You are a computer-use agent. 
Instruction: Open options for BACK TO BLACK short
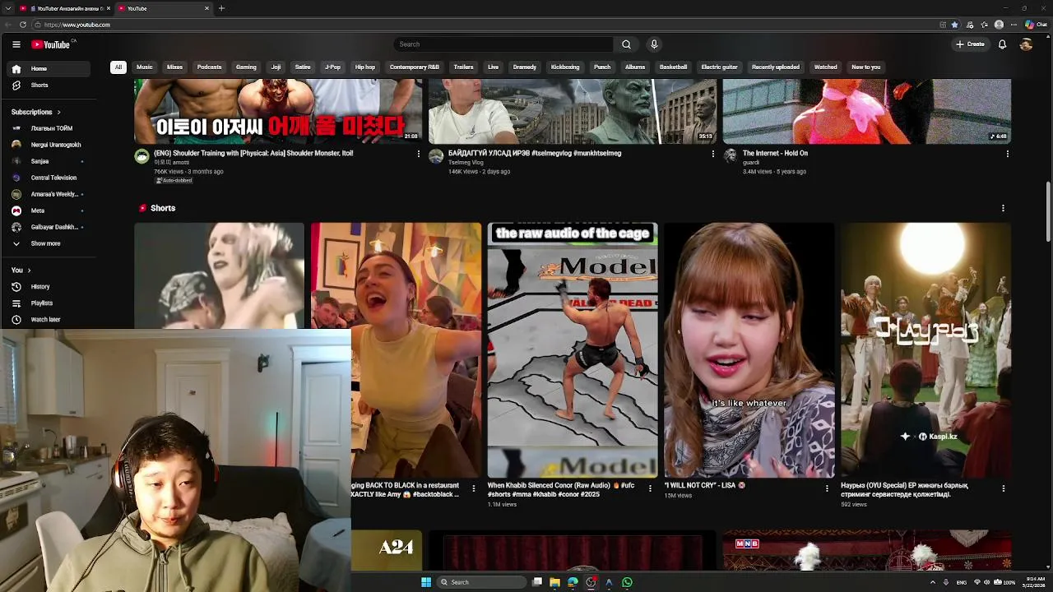click(x=473, y=488)
